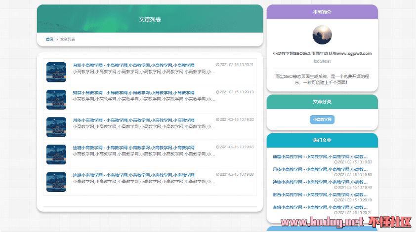Click summary text of the 10:19:03 article
Screen dimensions: 416x232
click(x=144, y=182)
